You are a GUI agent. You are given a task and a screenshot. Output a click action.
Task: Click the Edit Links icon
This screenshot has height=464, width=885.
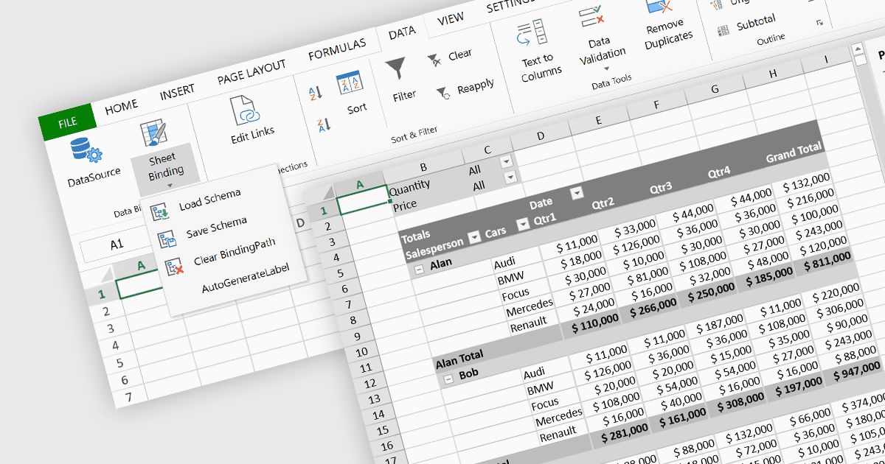click(246, 110)
